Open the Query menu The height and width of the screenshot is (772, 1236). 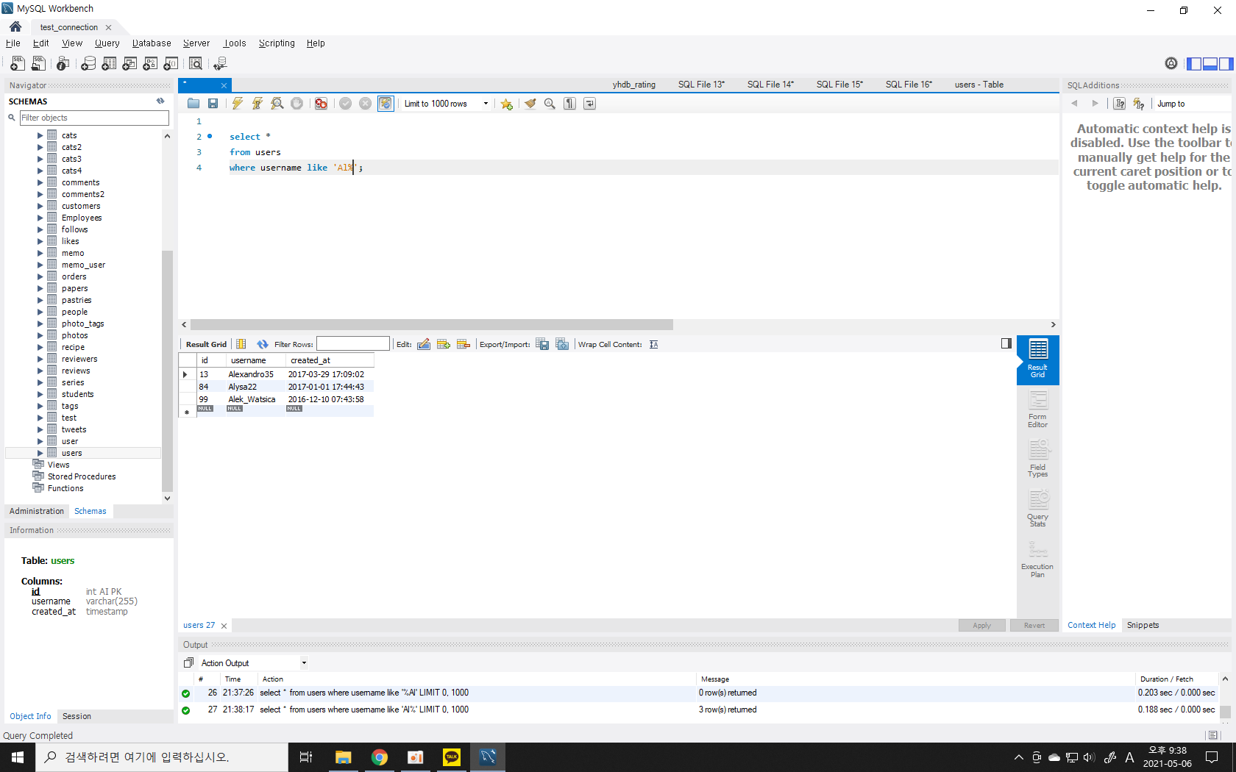[107, 43]
